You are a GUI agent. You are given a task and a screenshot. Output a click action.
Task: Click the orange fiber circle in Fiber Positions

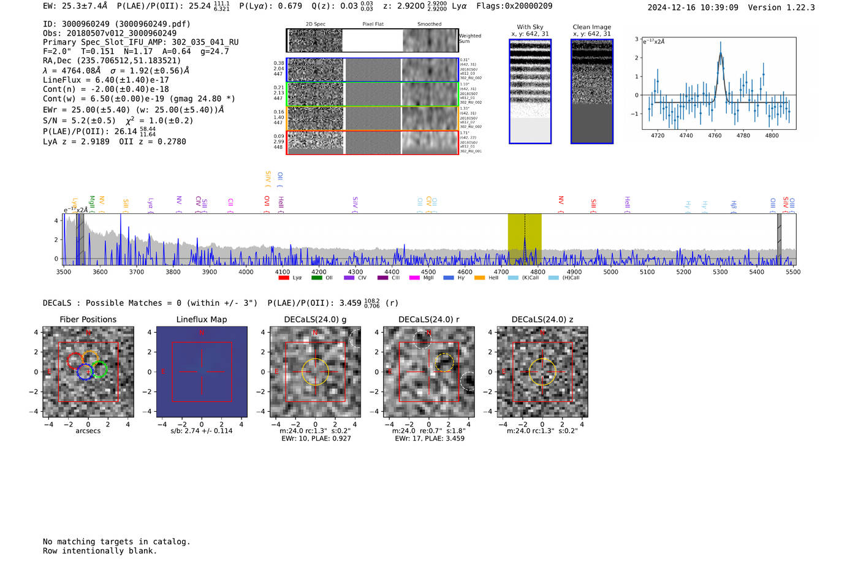(90, 359)
